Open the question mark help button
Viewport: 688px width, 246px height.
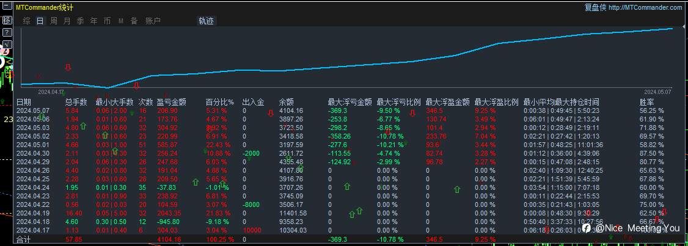7,32
